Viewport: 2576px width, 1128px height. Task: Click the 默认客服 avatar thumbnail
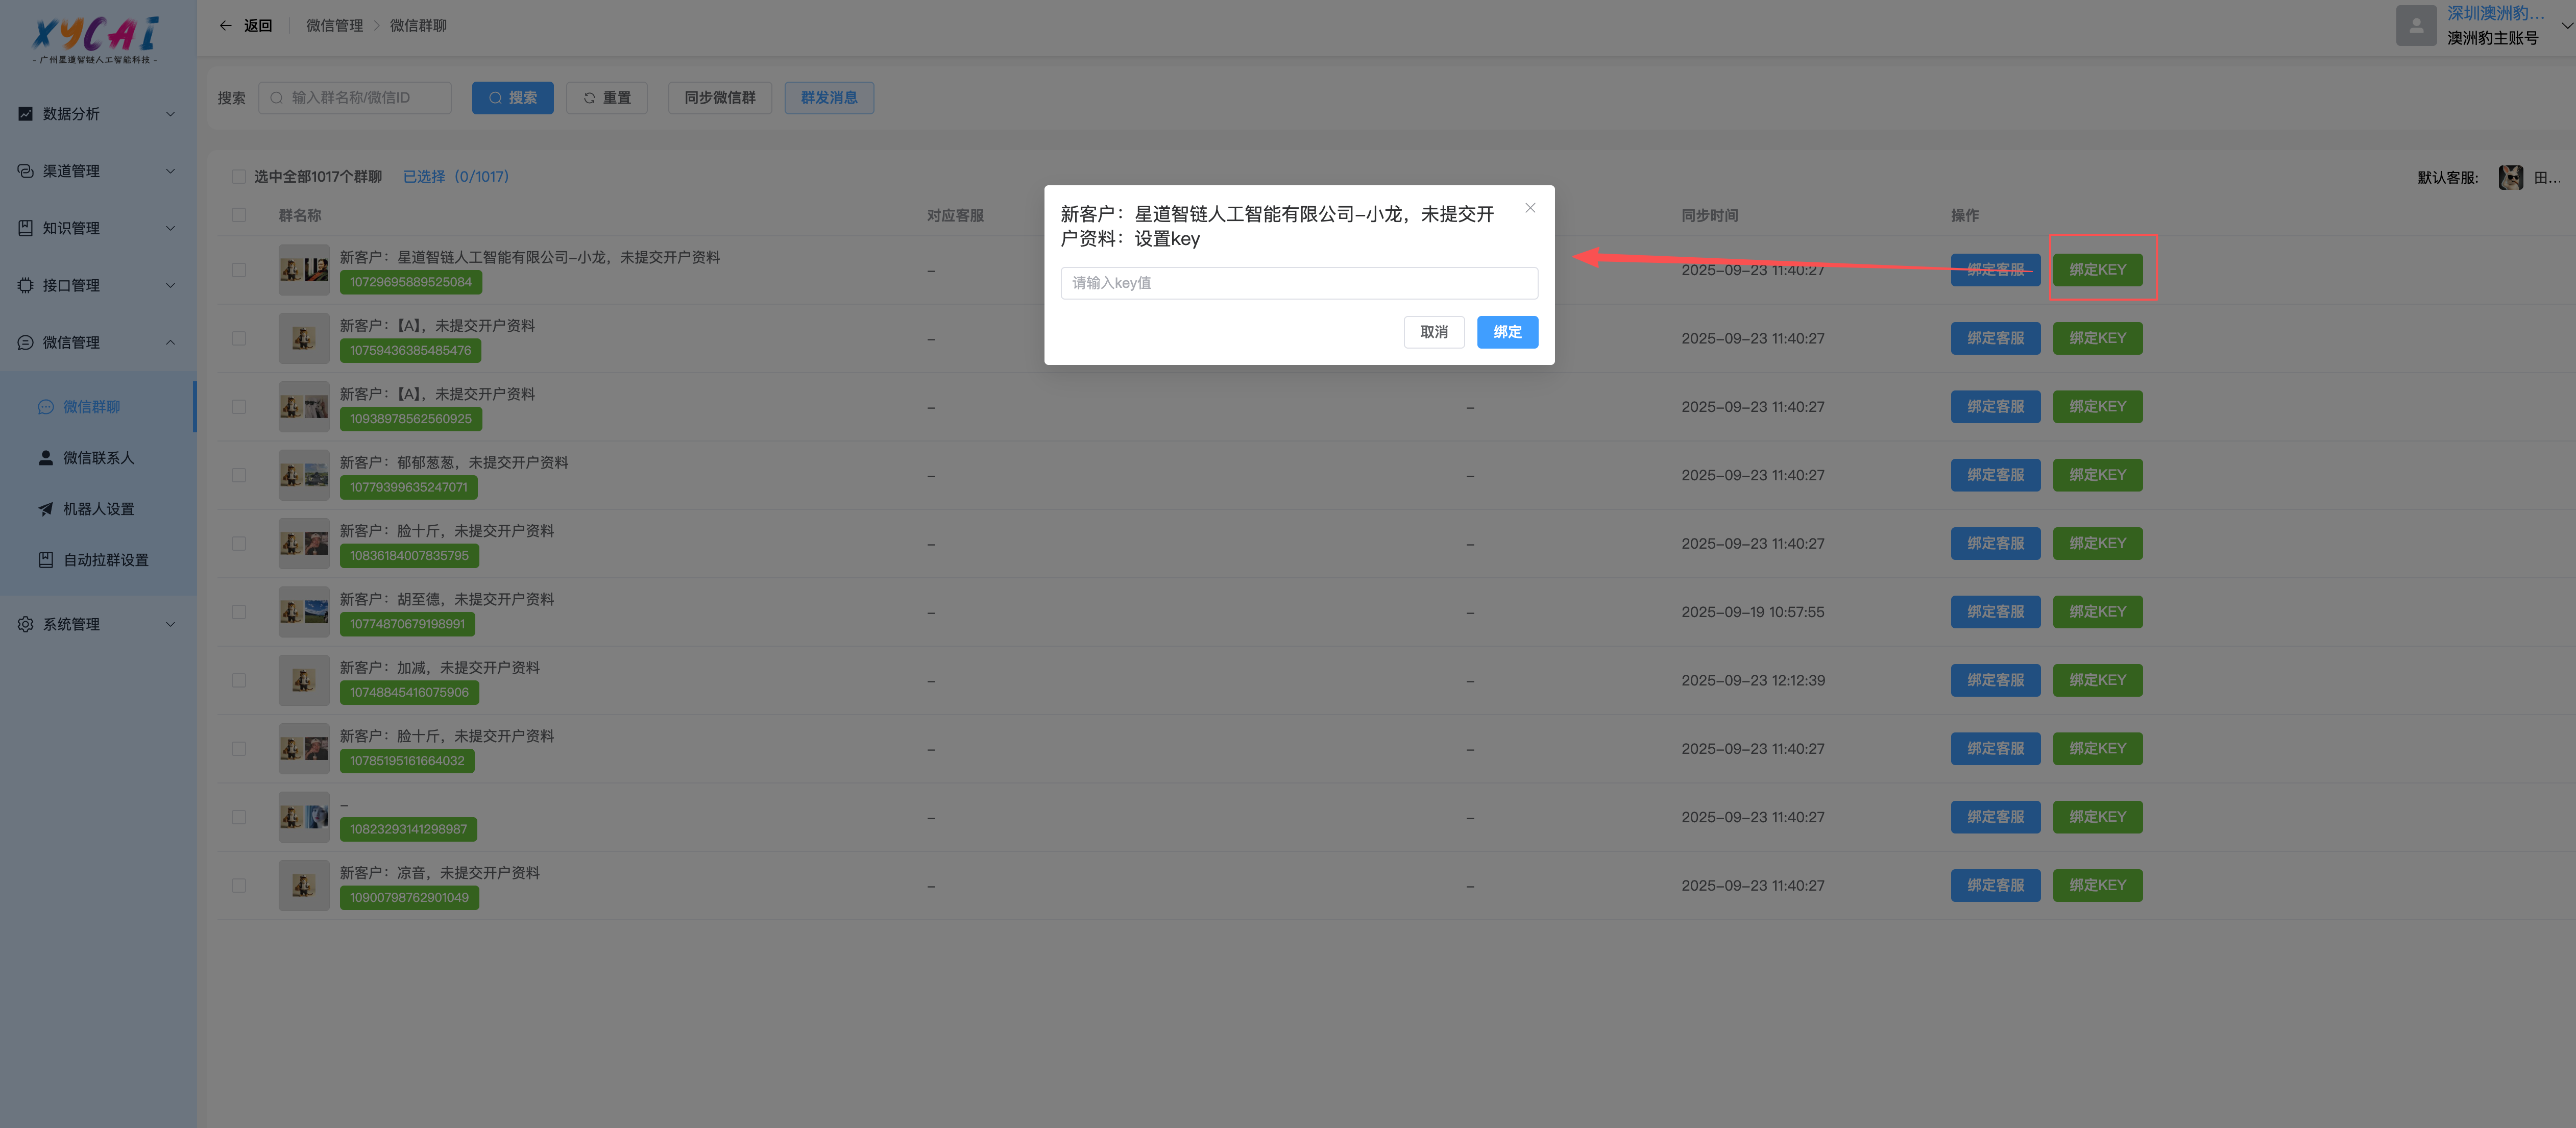[x=2510, y=178]
